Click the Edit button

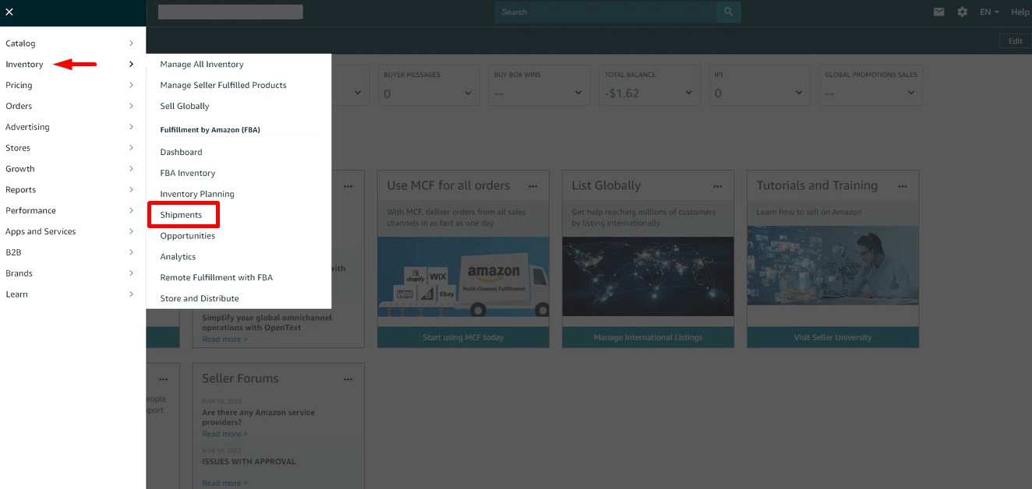tap(1014, 40)
